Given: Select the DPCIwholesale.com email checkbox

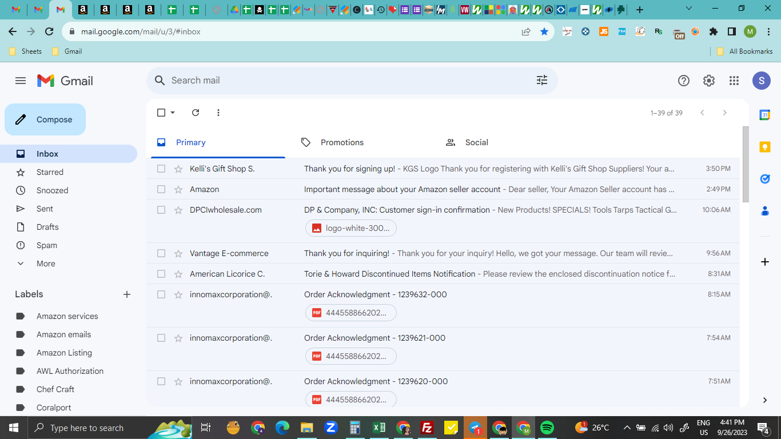Looking at the screenshot, I should coord(161,210).
